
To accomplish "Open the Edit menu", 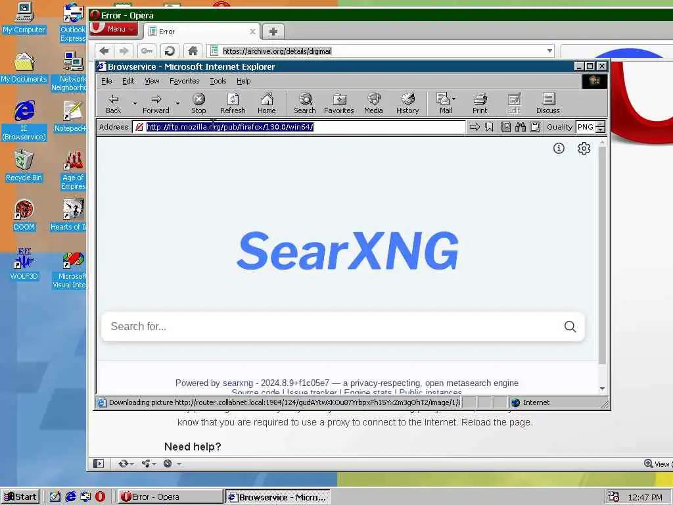I will [x=128, y=81].
